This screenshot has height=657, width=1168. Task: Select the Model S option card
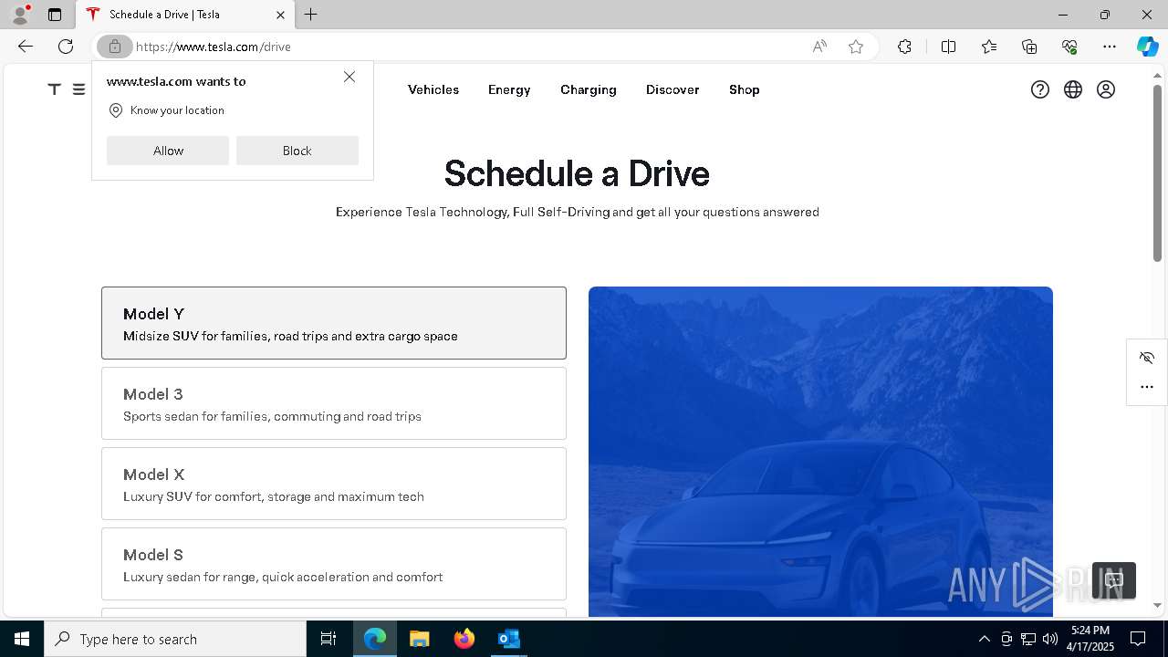(x=334, y=564)
